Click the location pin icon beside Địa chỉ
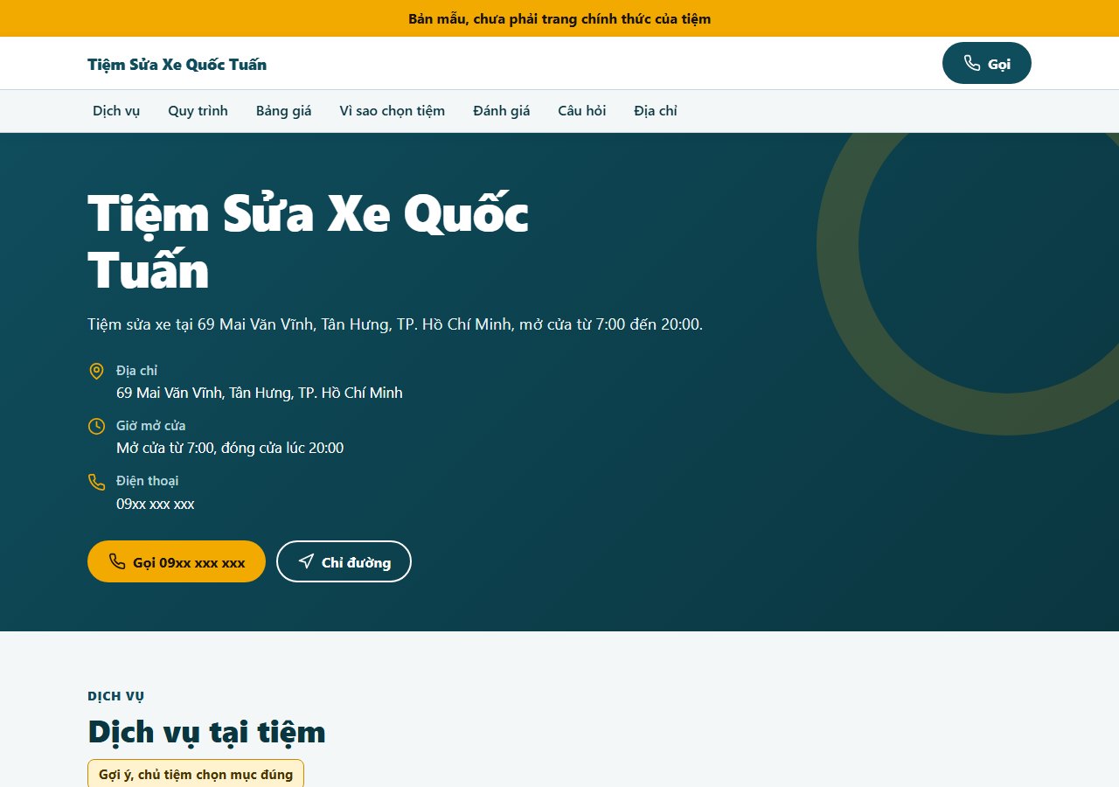Screen dimensions: 1119x787 [x=97, y=372]
